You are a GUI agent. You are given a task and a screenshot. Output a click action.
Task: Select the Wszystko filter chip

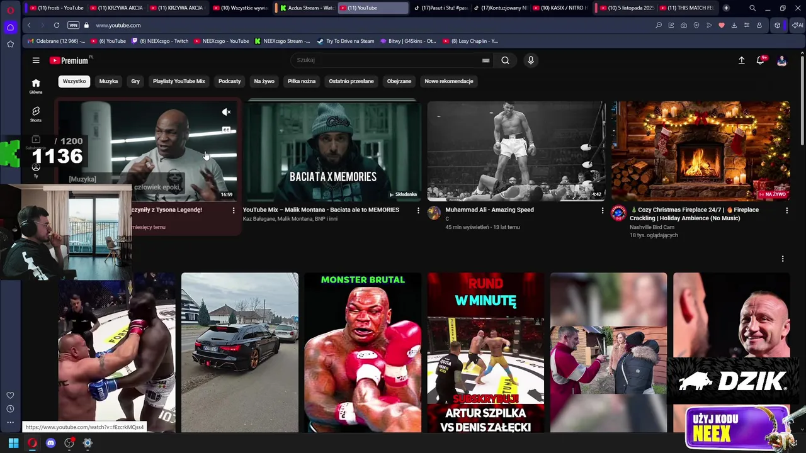74,81
